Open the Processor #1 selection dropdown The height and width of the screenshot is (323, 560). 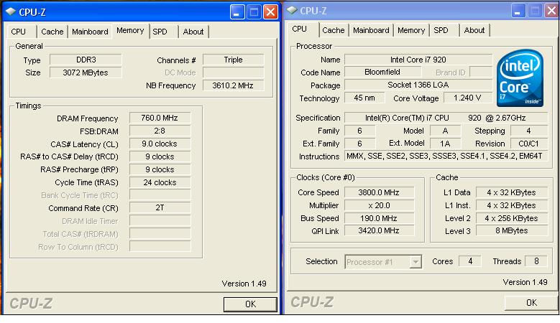(x=383, y=262)
